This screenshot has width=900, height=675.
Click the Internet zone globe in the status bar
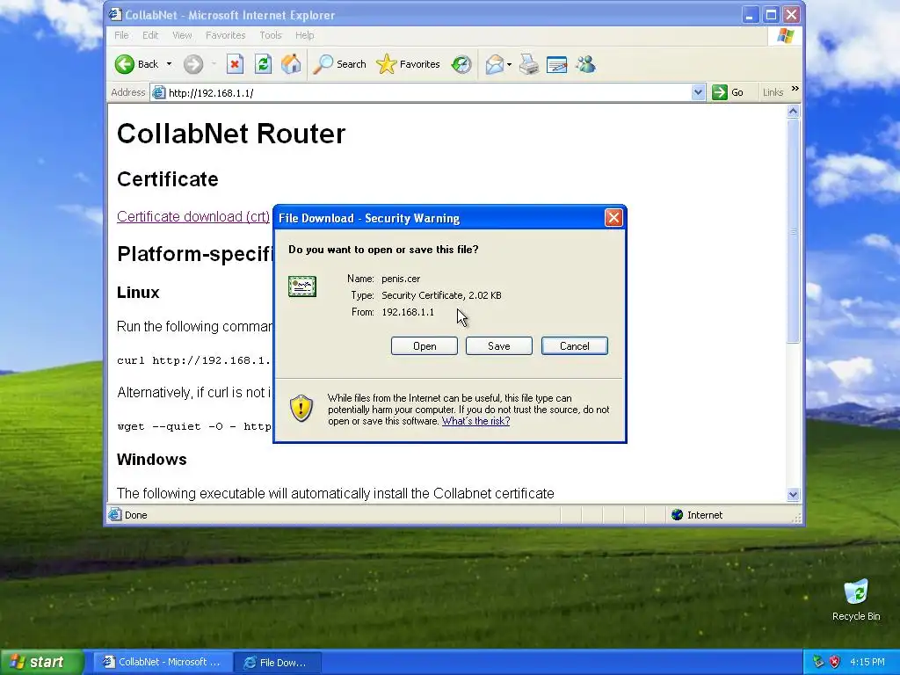pyautogui.click(x=678, y=515)
